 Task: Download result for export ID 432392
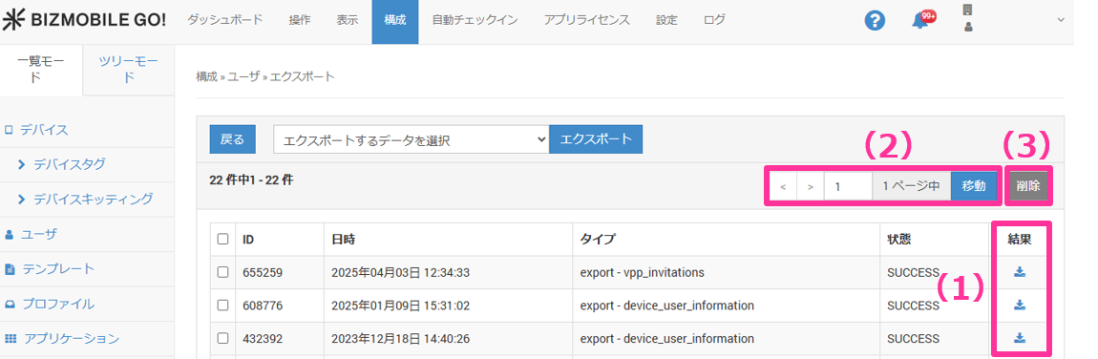[1020, 338]
